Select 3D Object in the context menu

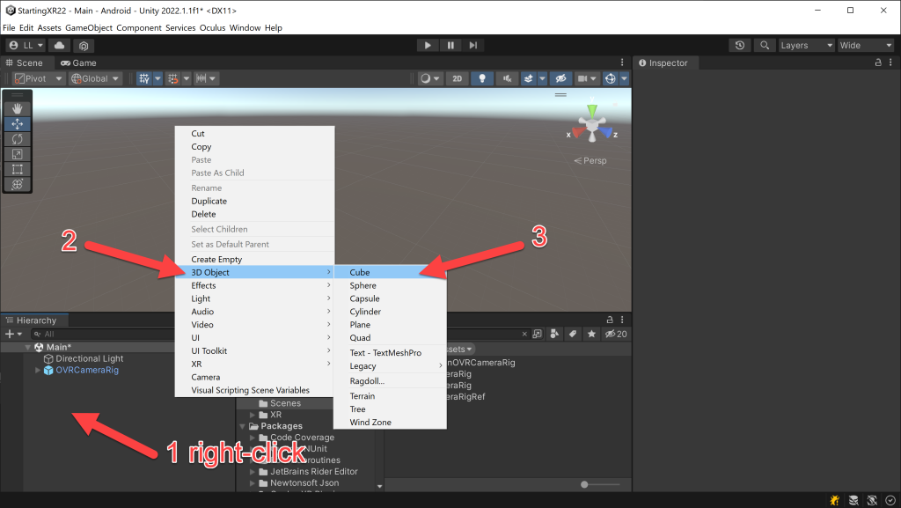(x=254, y=272)
